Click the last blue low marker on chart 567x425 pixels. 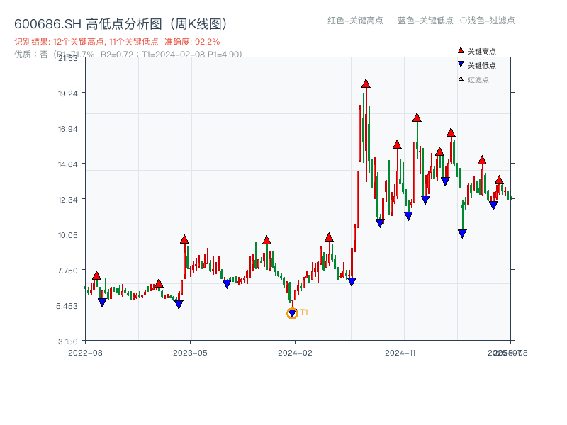(493, 205)
